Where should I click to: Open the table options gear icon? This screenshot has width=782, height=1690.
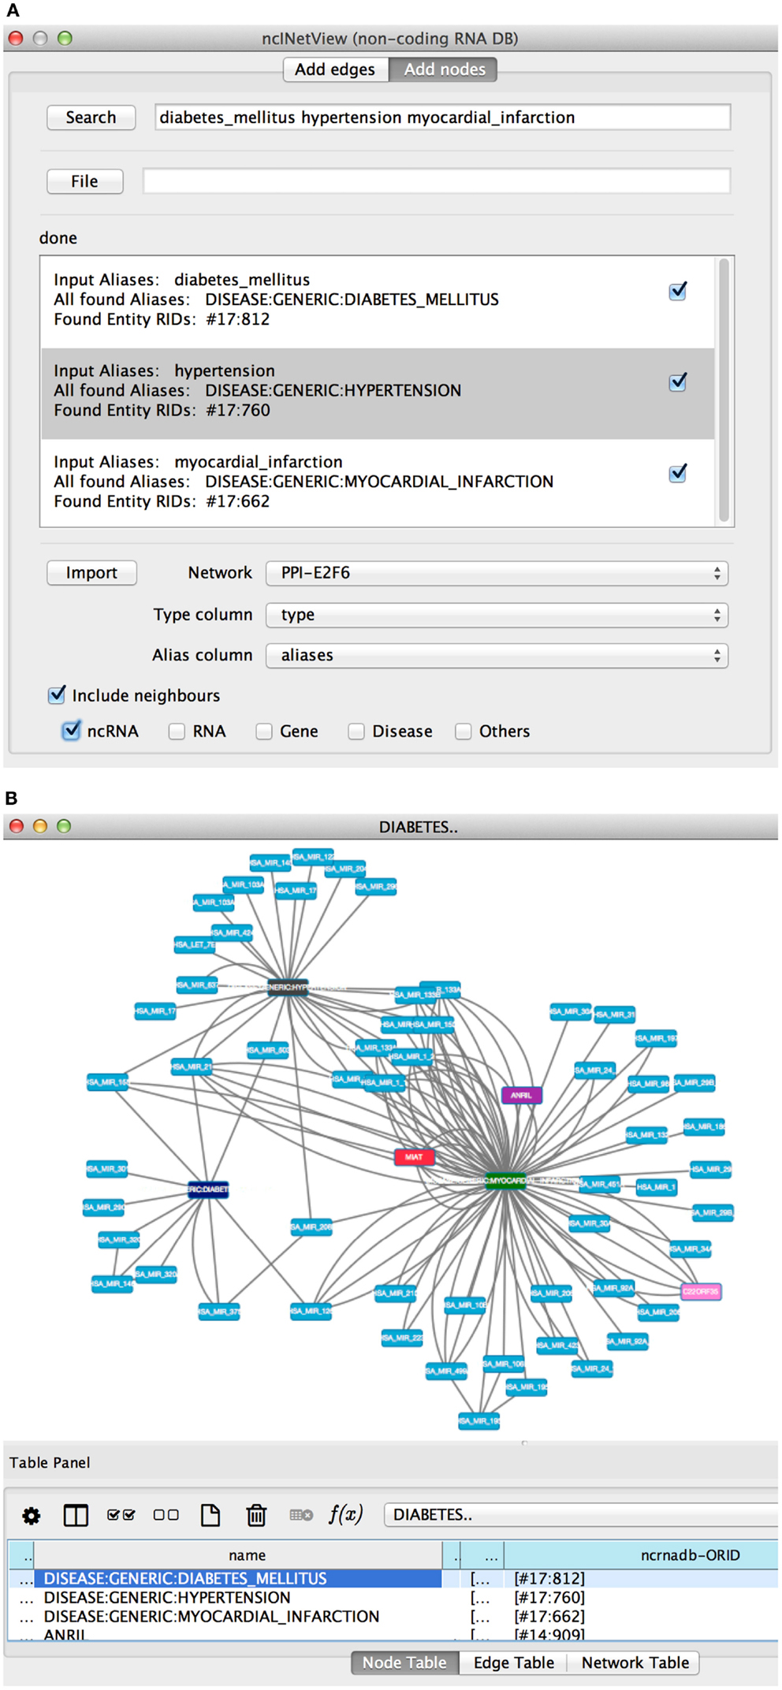32,1515
